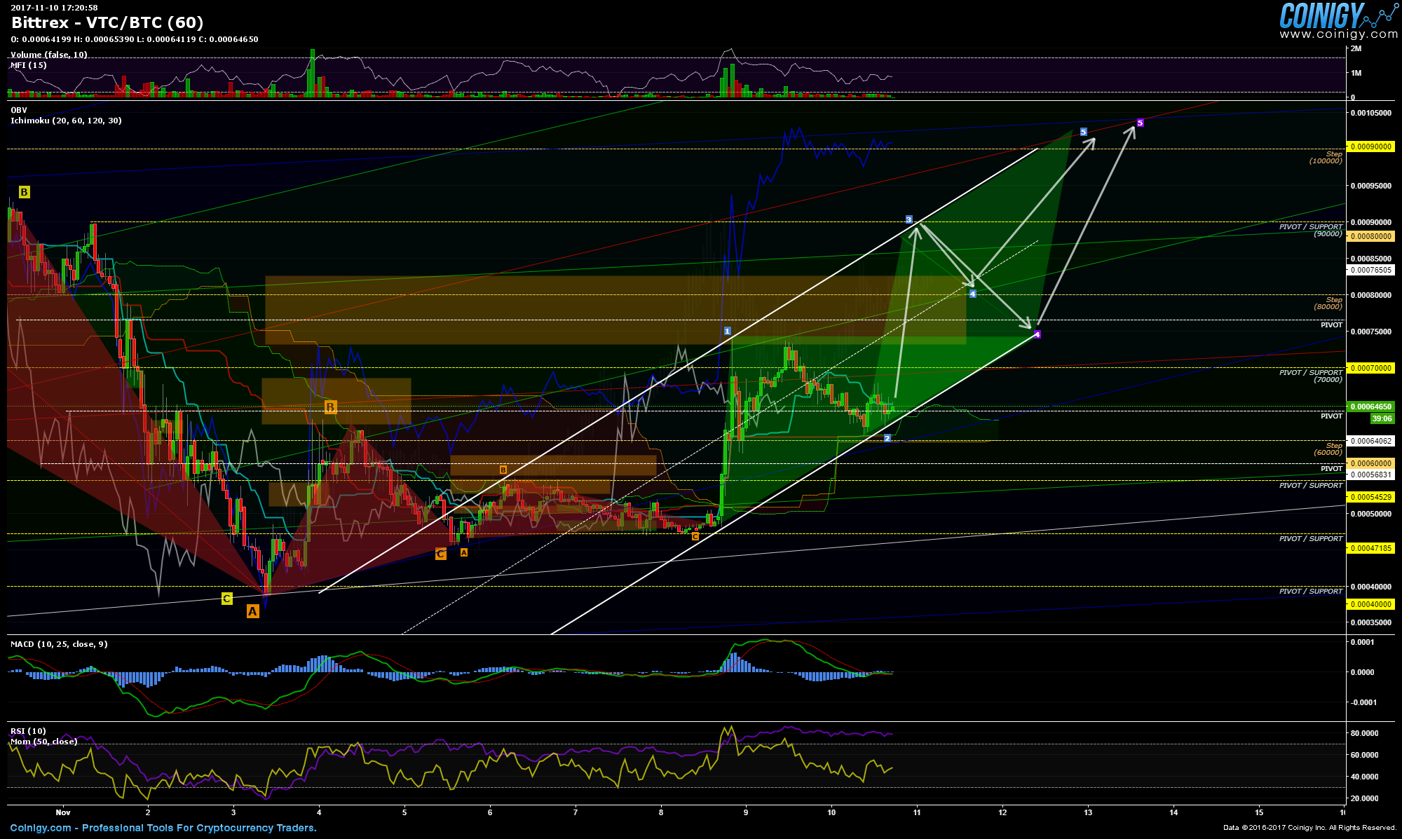1402x839 pixels.
Task: Click the Step (100000) level label
Action: tap(1326, 158)
